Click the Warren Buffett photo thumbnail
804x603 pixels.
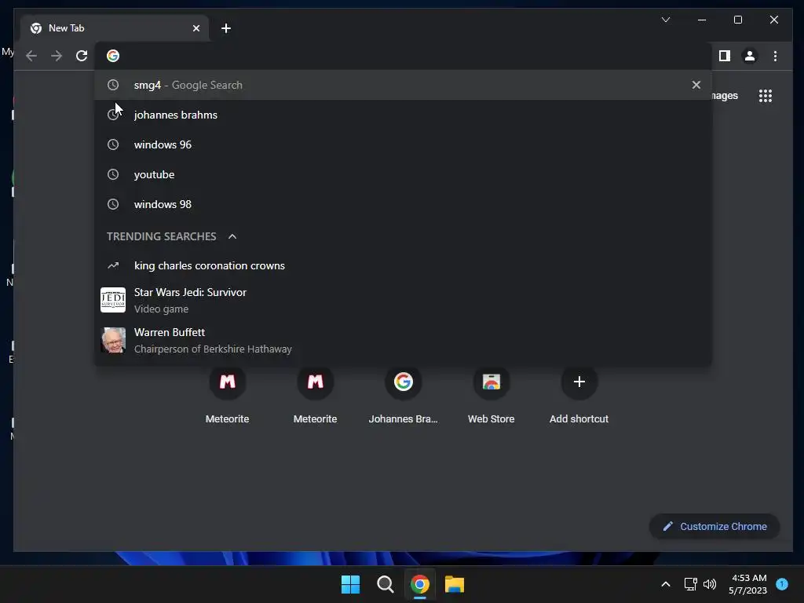113,340
